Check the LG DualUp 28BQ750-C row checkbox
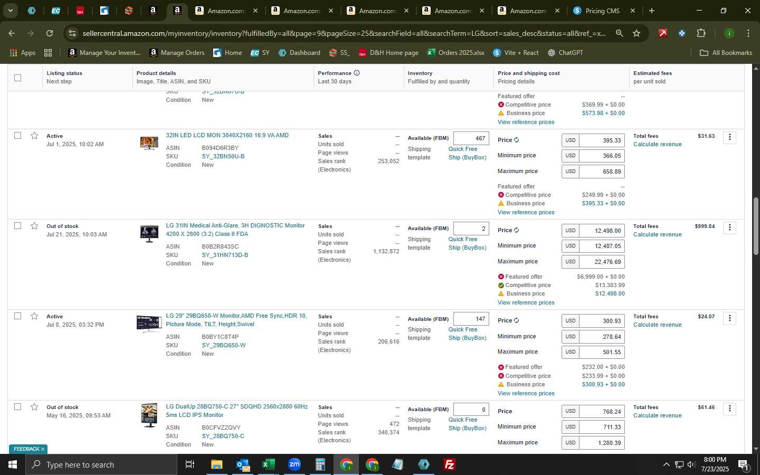This screenshot has width=760, height=475. pyautogui.click(x=17, y=407)
